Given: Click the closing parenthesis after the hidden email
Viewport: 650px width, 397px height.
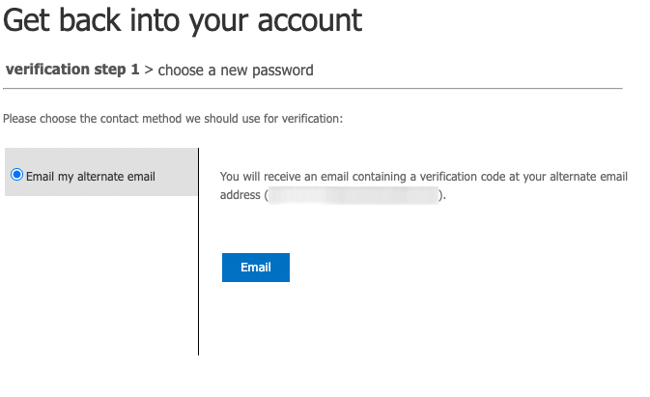Looking at the screenshot, I should click(x=442, y=195).
